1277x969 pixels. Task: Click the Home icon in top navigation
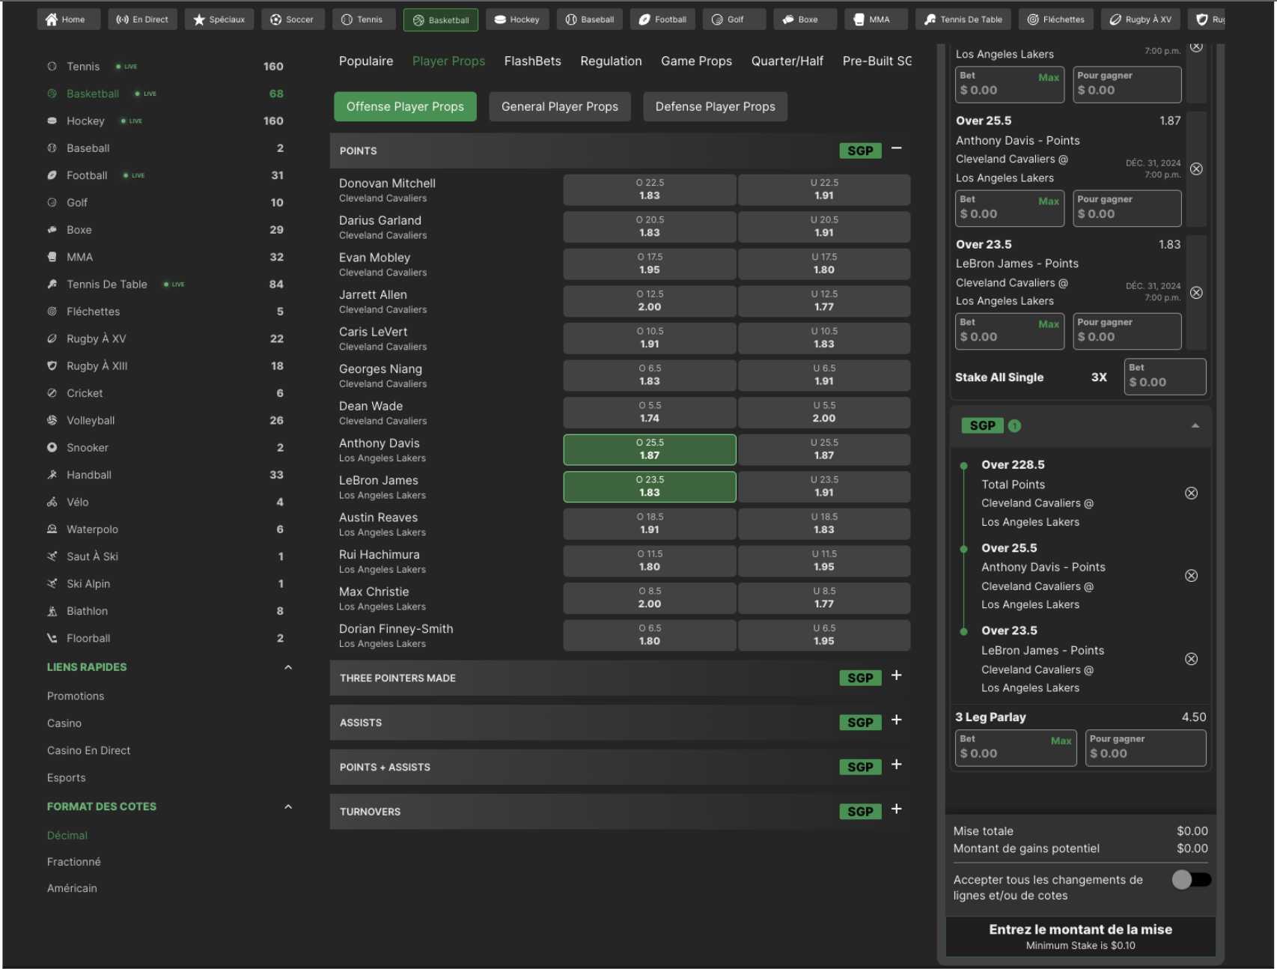click(x=51, y=19)
